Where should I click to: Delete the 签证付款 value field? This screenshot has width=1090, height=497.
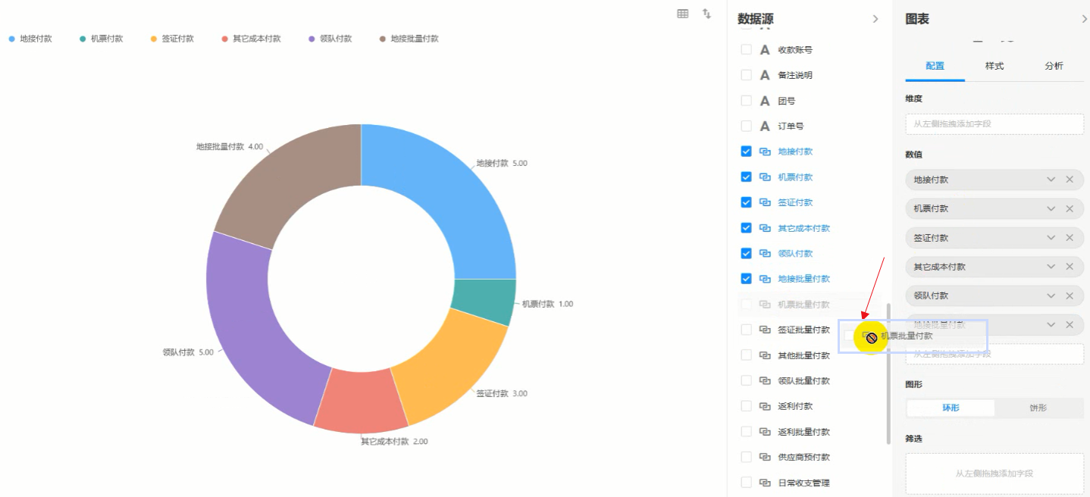[1070, 238]
